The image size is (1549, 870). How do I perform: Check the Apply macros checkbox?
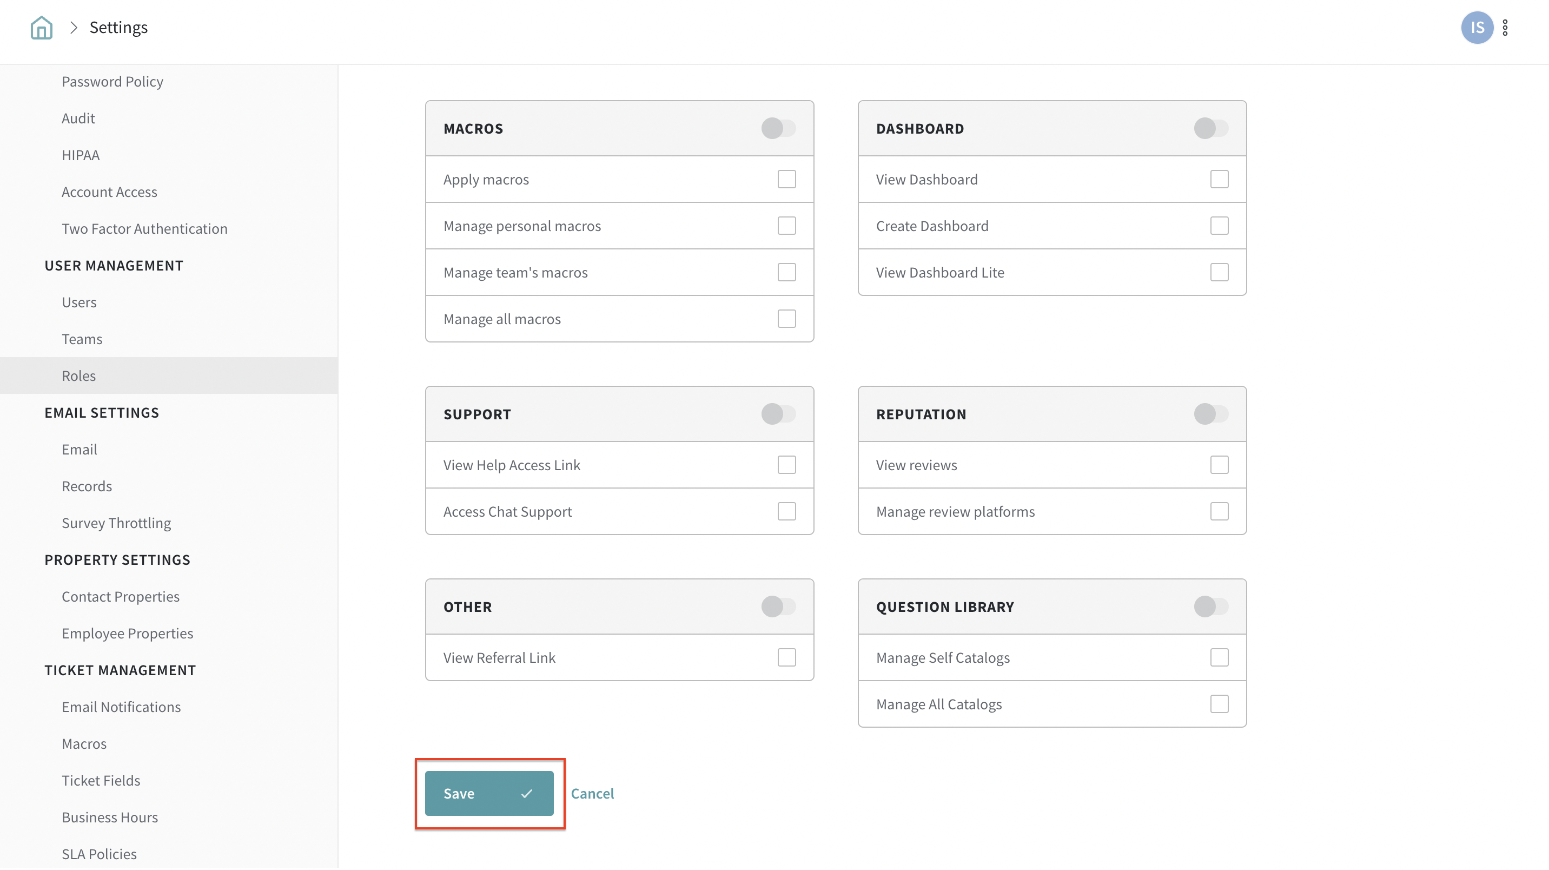point(786,179)
